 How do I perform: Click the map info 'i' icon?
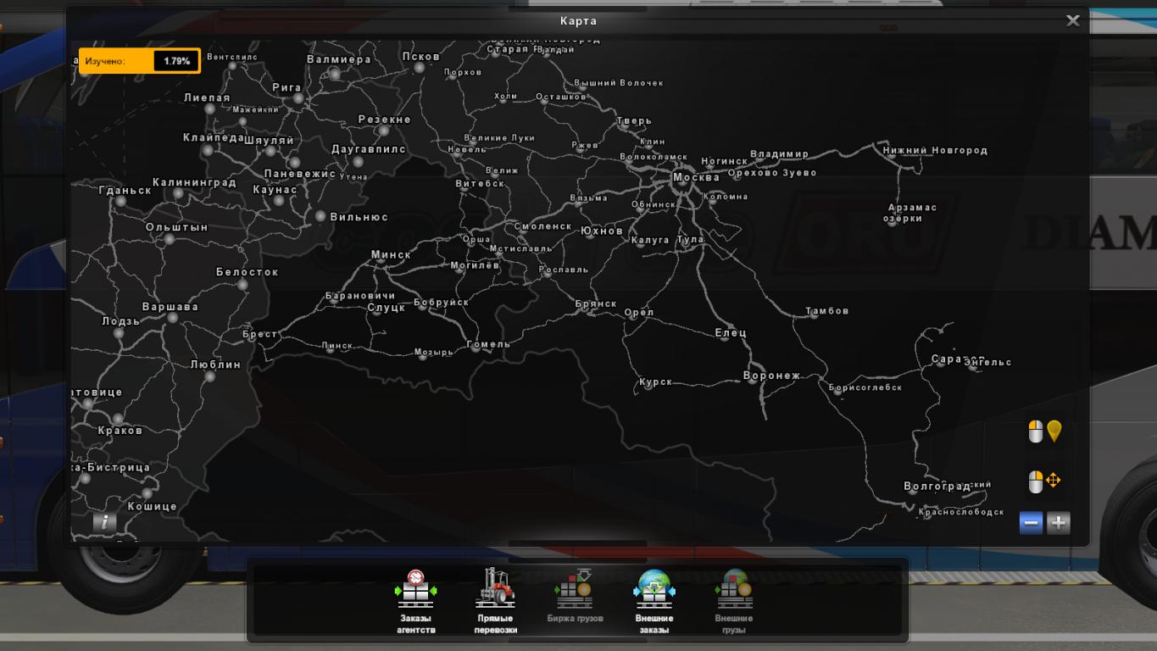(104, 522)
